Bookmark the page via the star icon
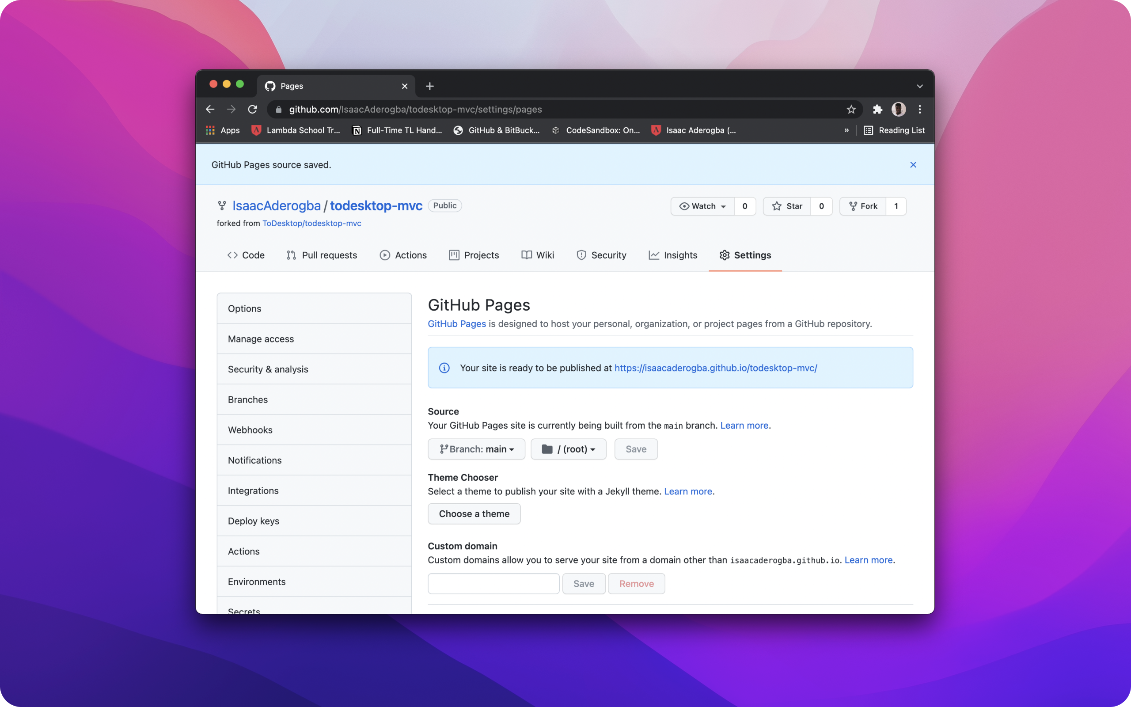Image resolution: width=1131 pixels, height=707 pixels. click(x=851, y=109)
